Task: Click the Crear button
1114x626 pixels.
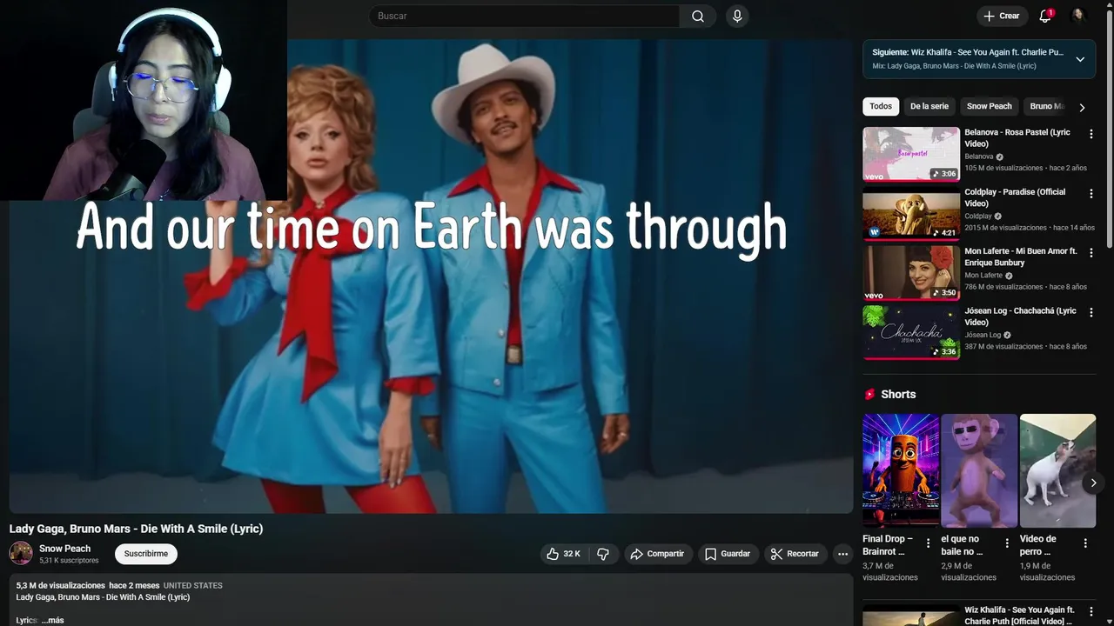Action: 1001,16
